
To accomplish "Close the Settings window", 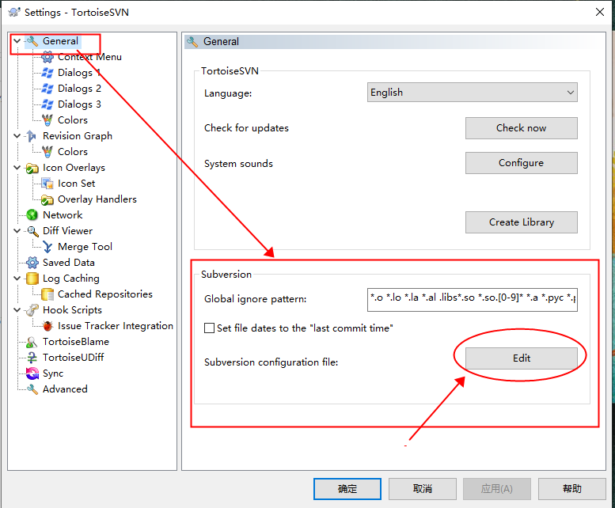I will [600, 12].
